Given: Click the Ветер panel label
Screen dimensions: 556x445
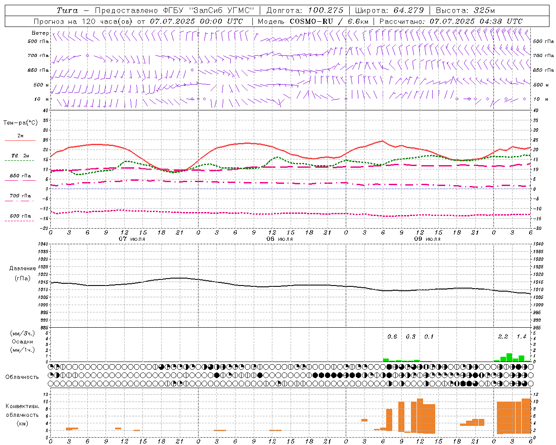Looking at the screenshot, I should click(x=40, y=33).
